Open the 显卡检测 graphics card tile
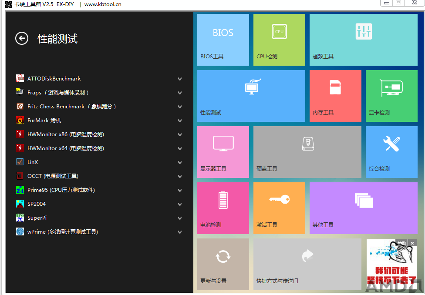The image size is (425, 295). tap(391, 96)
